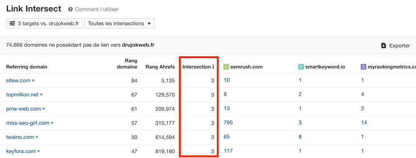Click Rang domaine value 84 for sitew.com

(x=134, y=81)
